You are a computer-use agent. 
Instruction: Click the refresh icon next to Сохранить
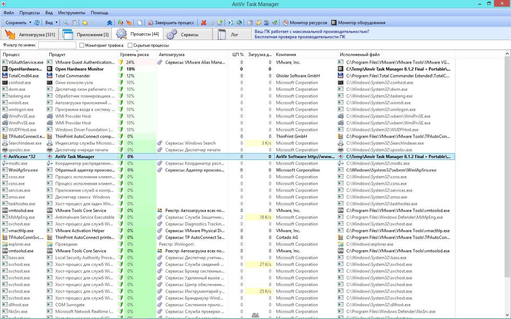(37, 22)
